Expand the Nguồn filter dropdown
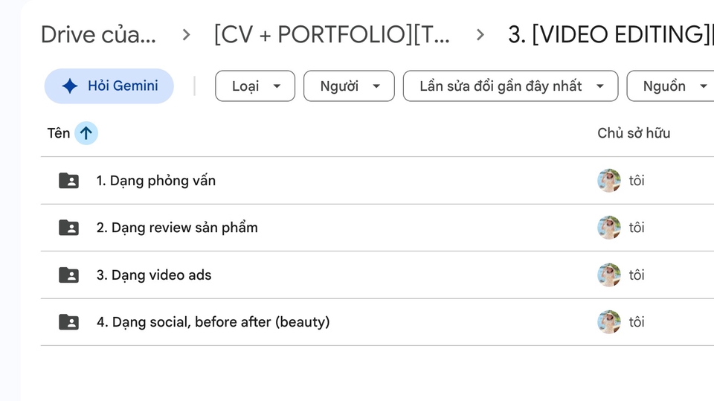The image size is (714, 401). (x=670, y=86)
